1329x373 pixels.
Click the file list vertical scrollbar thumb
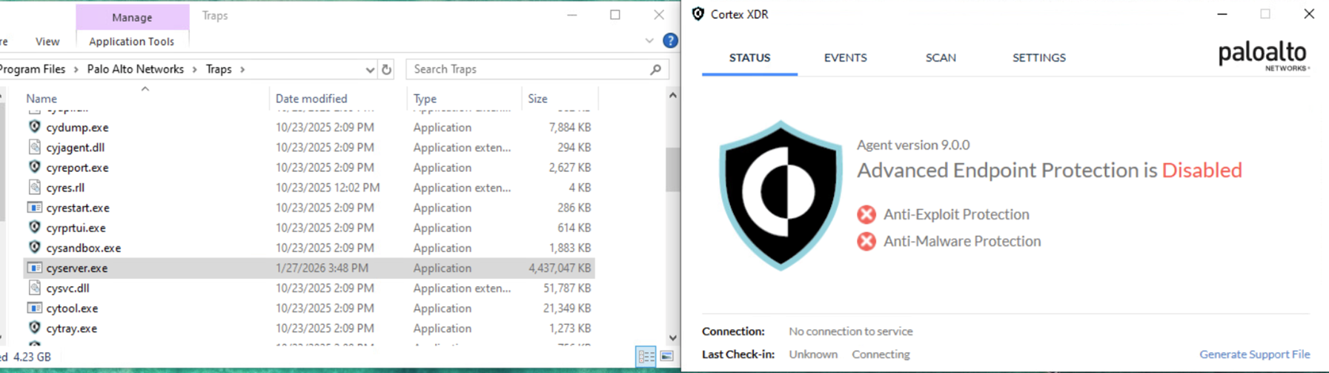(672, 169)
